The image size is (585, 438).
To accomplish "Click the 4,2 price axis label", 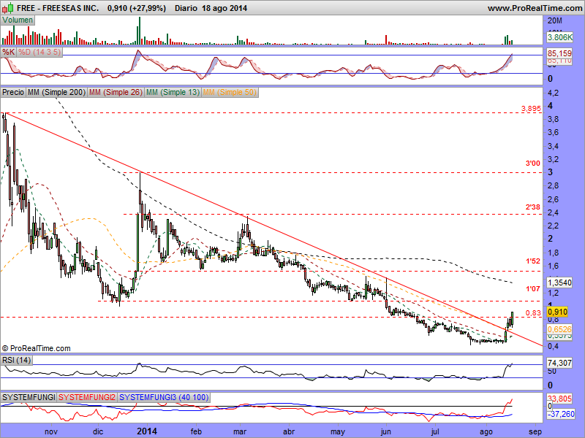I will 553,93.
